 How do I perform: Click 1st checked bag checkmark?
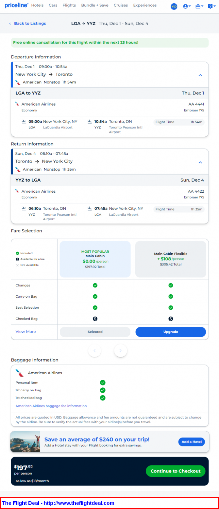click(103, 398)
